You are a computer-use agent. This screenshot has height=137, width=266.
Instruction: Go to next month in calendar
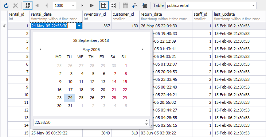click(142, 50)
